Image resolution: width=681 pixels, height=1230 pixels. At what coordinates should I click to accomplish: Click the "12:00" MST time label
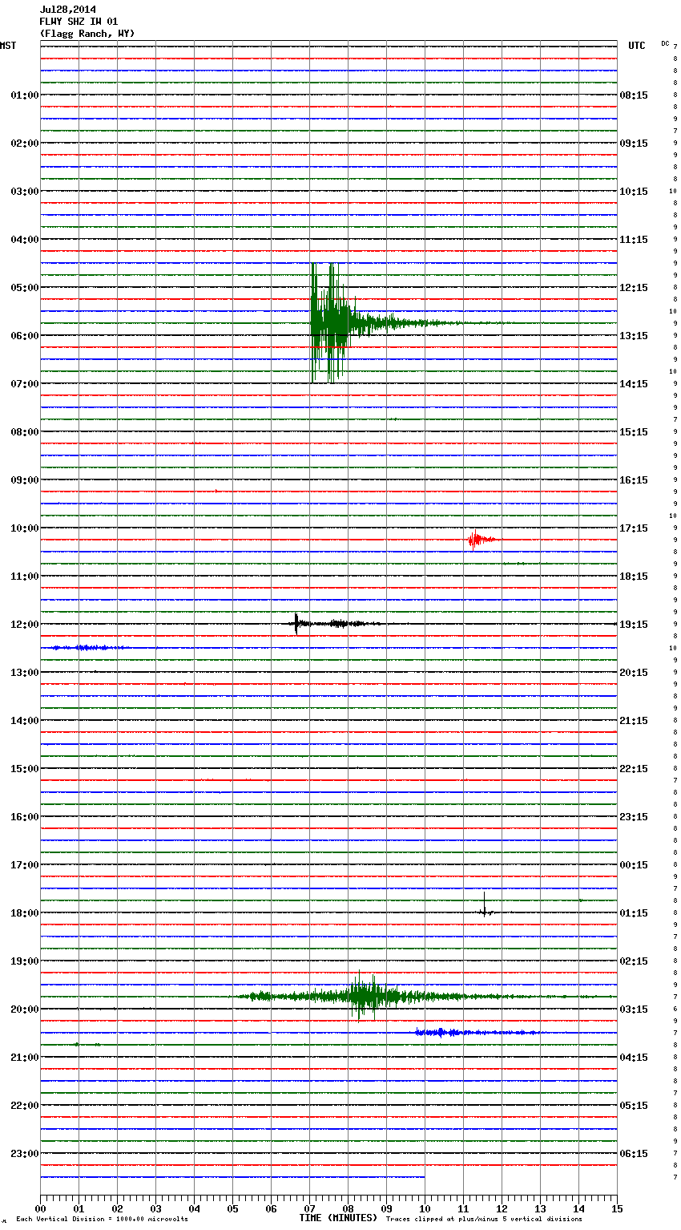pos(25,625)
